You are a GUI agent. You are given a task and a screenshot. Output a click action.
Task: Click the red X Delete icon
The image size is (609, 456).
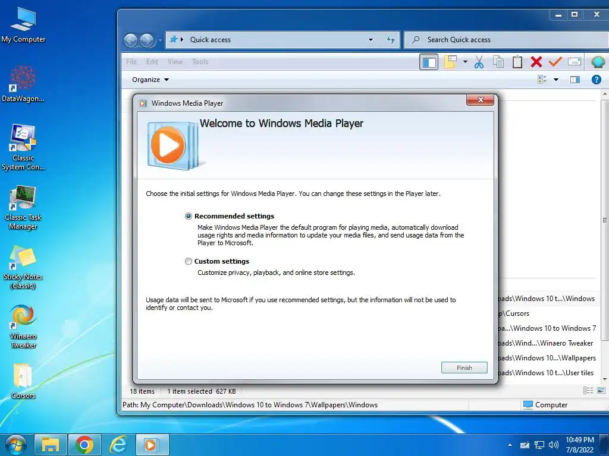(x=536, y=62)
